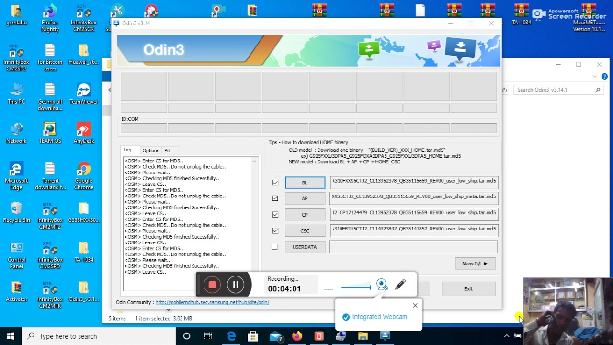613x345 pixels.
Task: Pause the screen recording
Action: tap(235, 285)
